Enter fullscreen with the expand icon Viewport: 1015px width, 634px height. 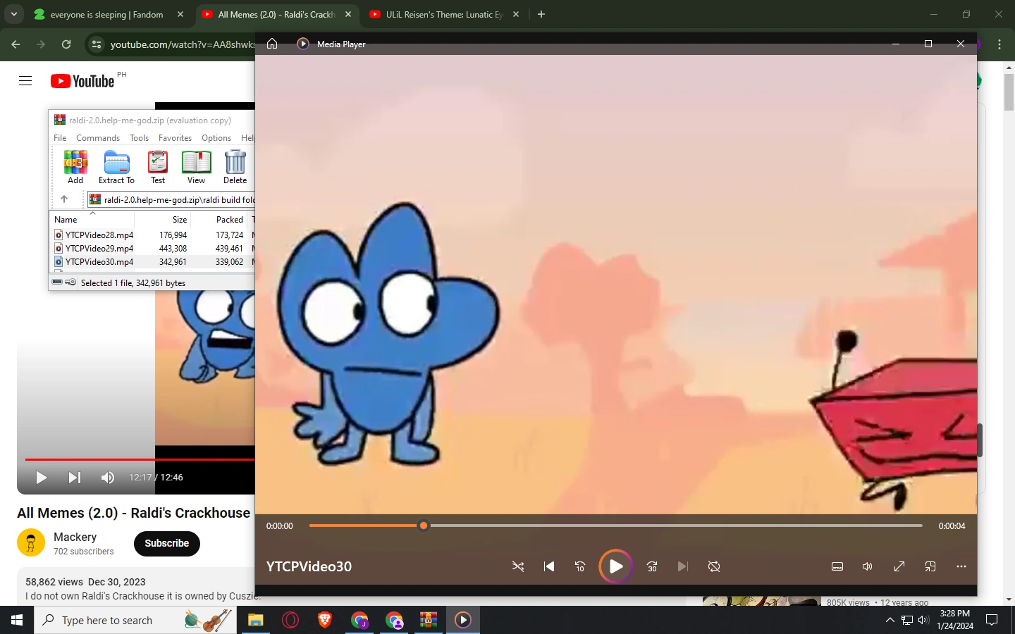(899, 566)
